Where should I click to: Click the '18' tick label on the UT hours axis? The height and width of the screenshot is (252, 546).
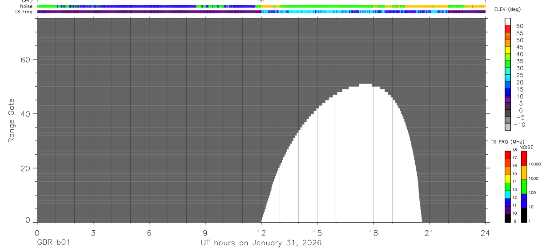click(x=373, y=232)
